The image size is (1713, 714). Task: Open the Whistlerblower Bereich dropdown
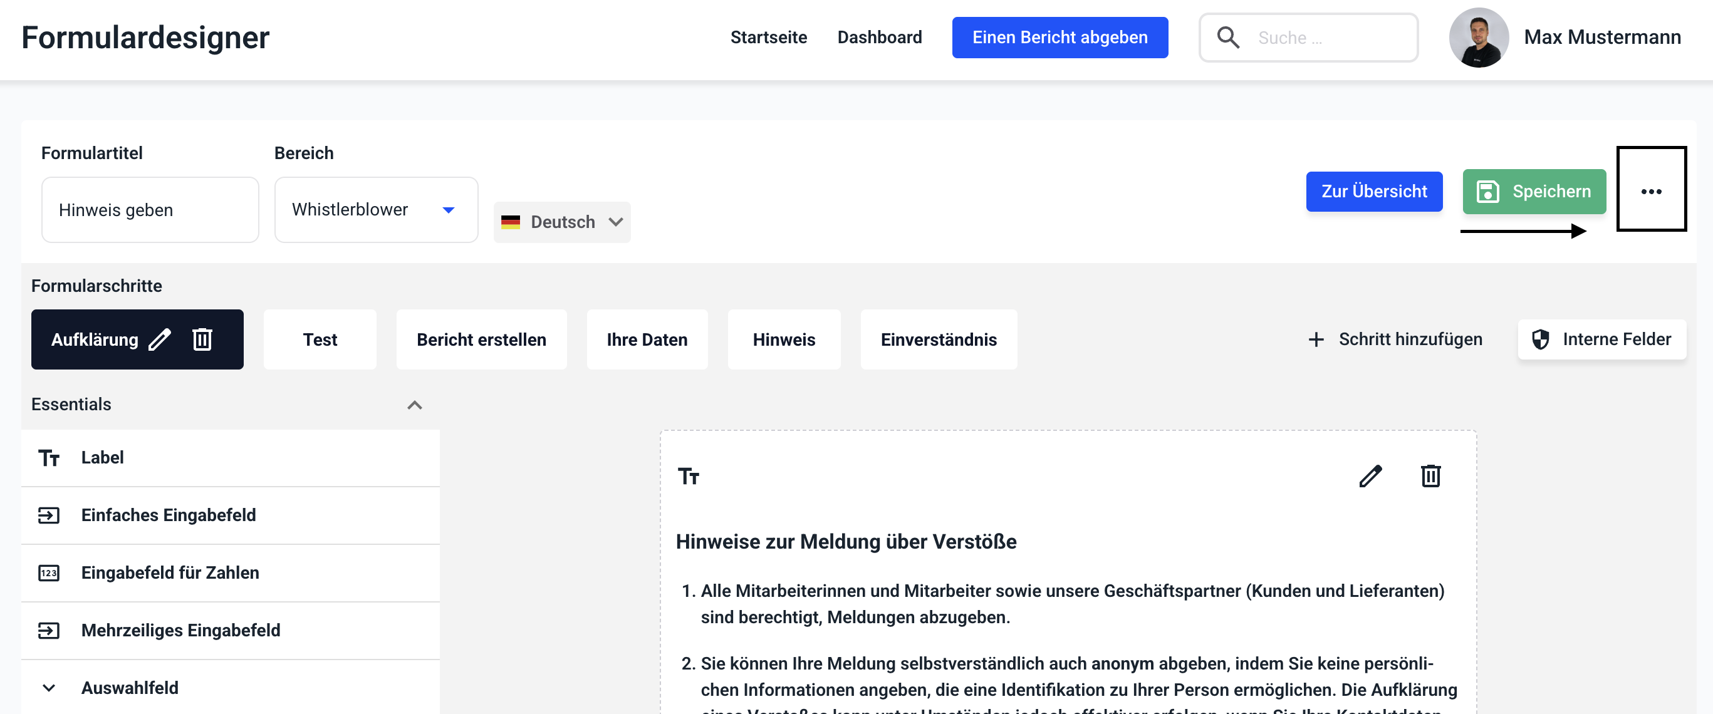pos(376,209)
